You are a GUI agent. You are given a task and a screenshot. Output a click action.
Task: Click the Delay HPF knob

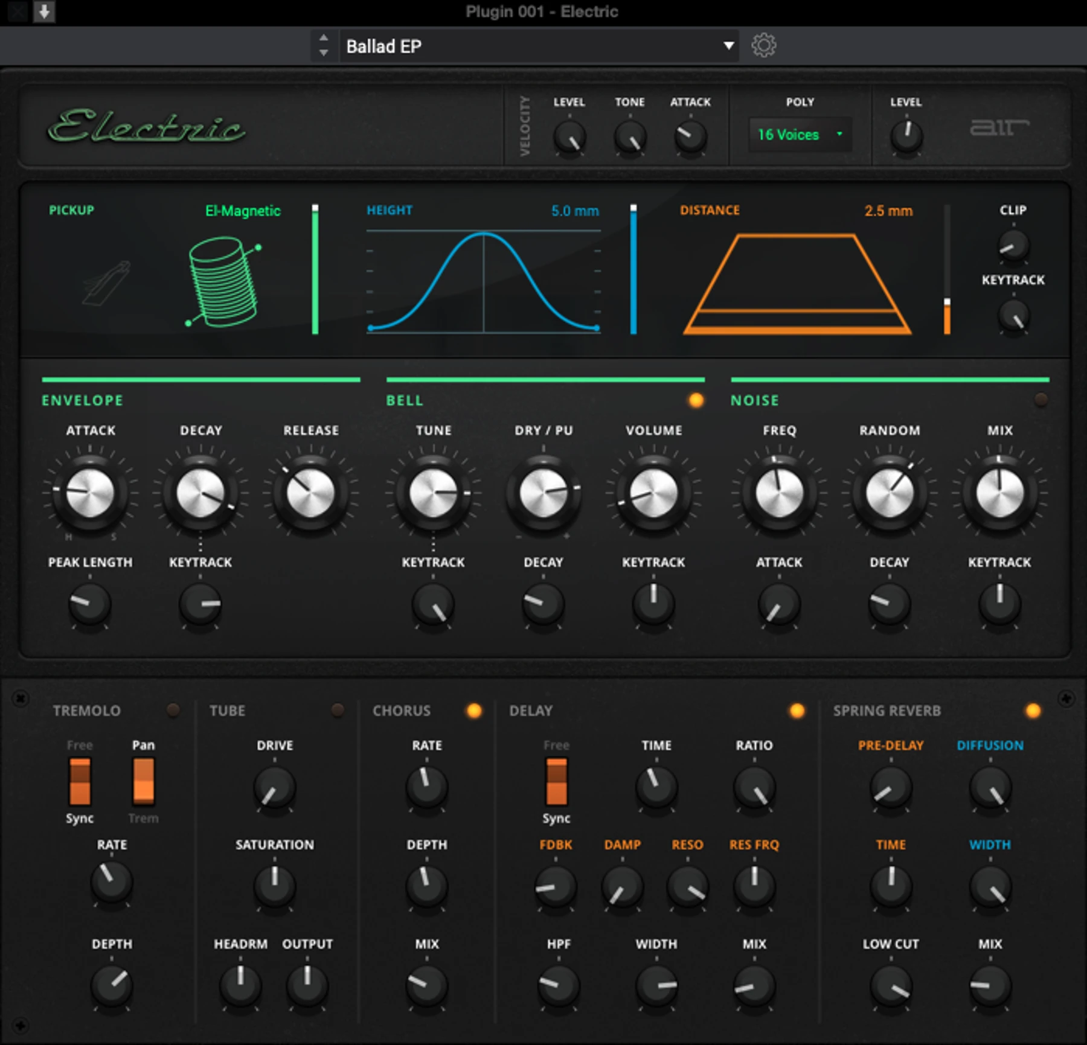click(559, 986)
